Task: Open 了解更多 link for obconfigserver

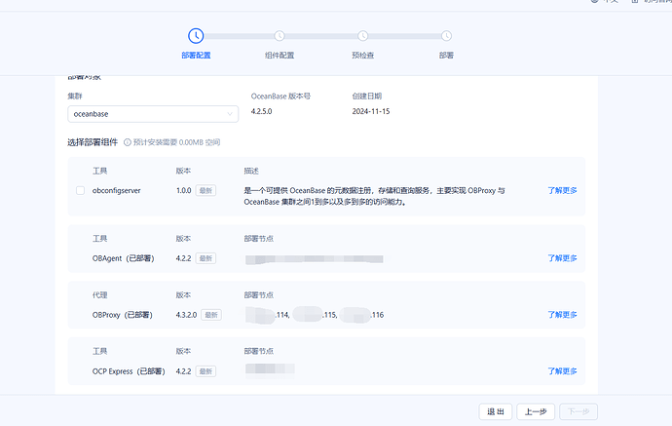Action: (x=562, y=190)
